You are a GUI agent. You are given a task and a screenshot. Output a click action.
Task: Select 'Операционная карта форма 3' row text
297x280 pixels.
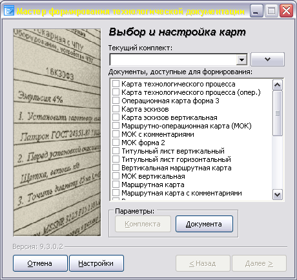(170, 101)
